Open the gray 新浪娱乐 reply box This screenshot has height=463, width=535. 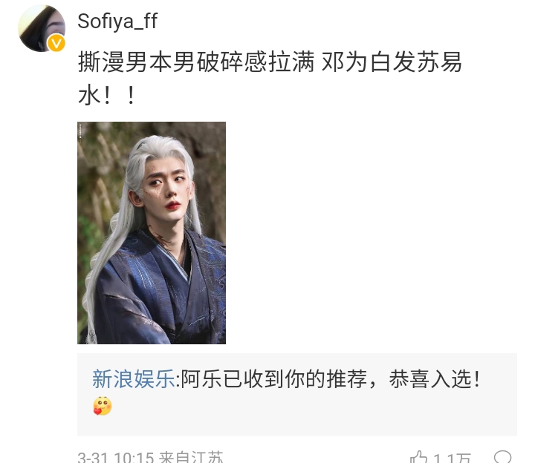click(x=296, y=395)
